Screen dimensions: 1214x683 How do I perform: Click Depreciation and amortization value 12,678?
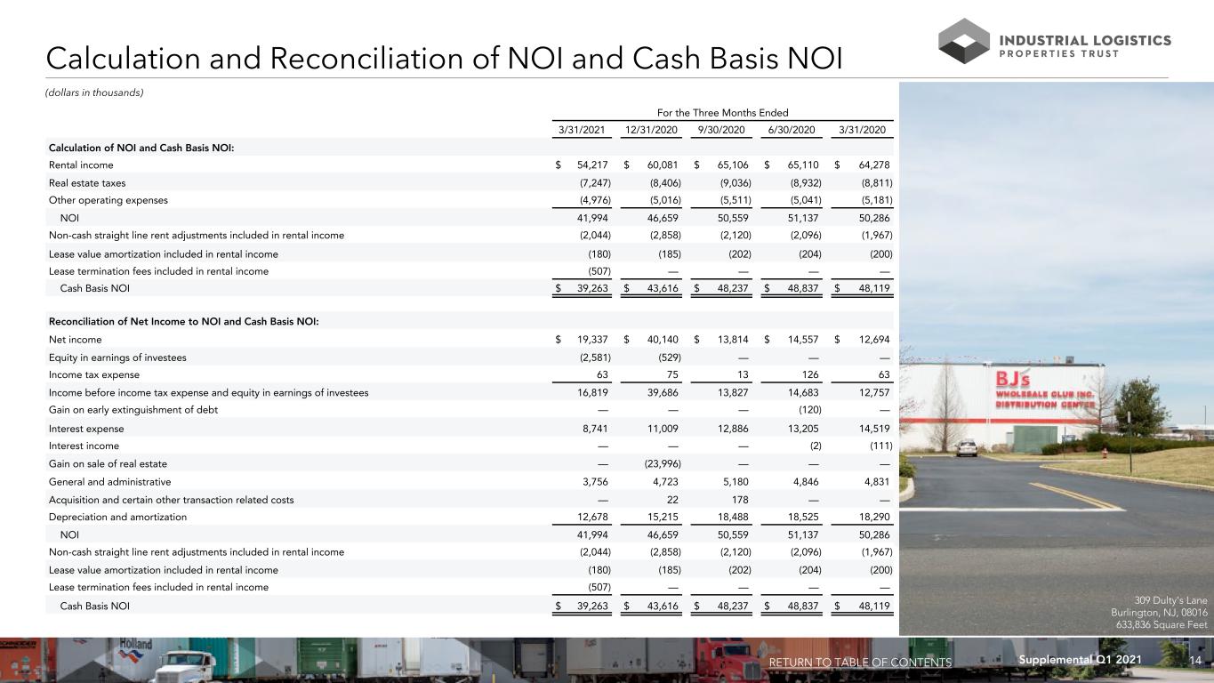[591, 517]
